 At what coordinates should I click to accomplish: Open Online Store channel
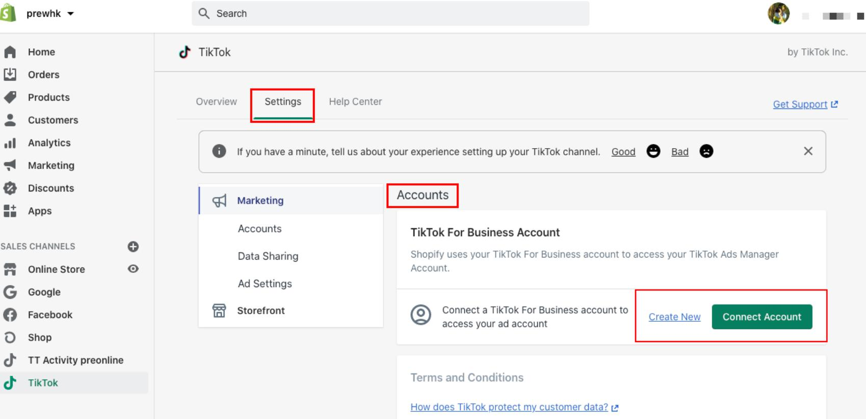56,269
